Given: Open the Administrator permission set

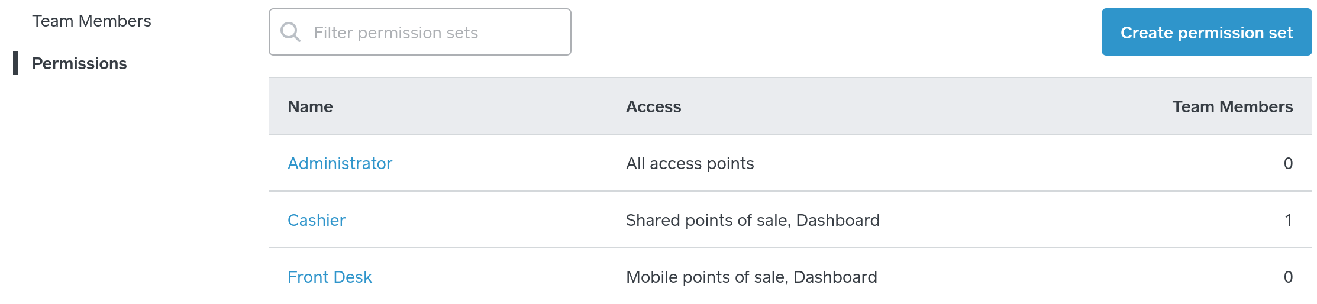Looking at the screenshot, I should click(x=340, y=164).
